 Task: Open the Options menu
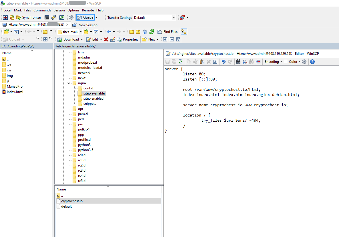click(73, 10)
